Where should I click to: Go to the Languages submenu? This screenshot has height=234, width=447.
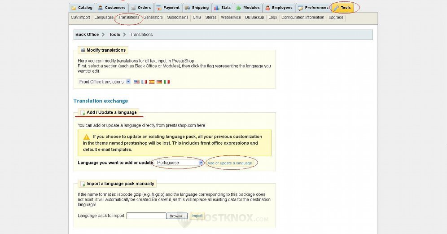click(104, 18)
